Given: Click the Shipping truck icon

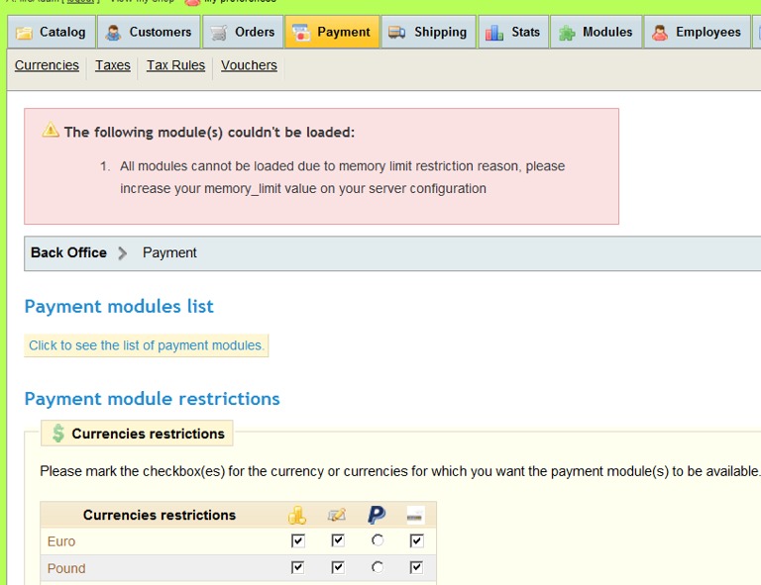Looking at the screenshot, I should pyautogui.click(x=397, y=33).
